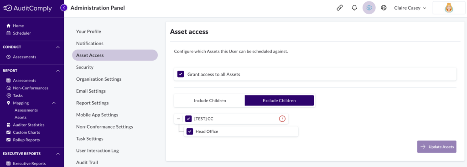This screenshot has width=467, height=167.
Task: Open the notifications bell icon
Action: [354, 8]
